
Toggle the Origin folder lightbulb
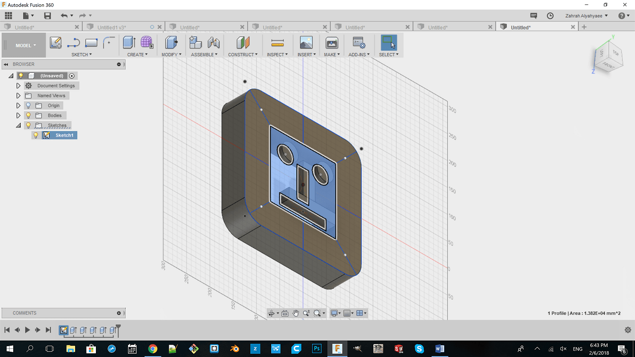tap(28, 105)
